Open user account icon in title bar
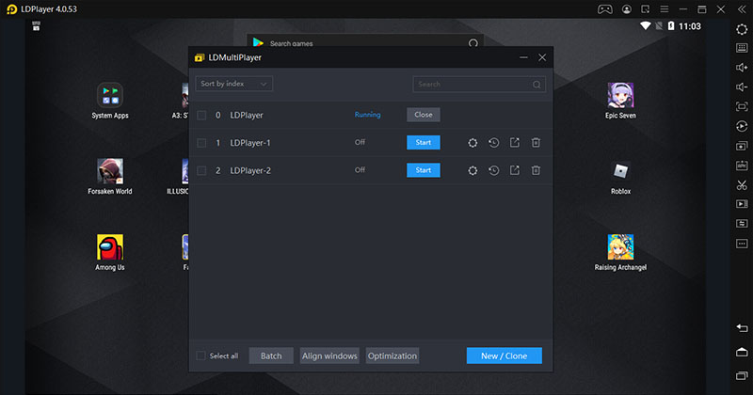The height and width of the screenshot is (395, 753). [626, 9]
